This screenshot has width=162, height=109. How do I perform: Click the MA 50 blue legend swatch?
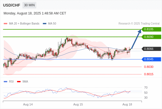pyautogui.click(x=44, y=24)
